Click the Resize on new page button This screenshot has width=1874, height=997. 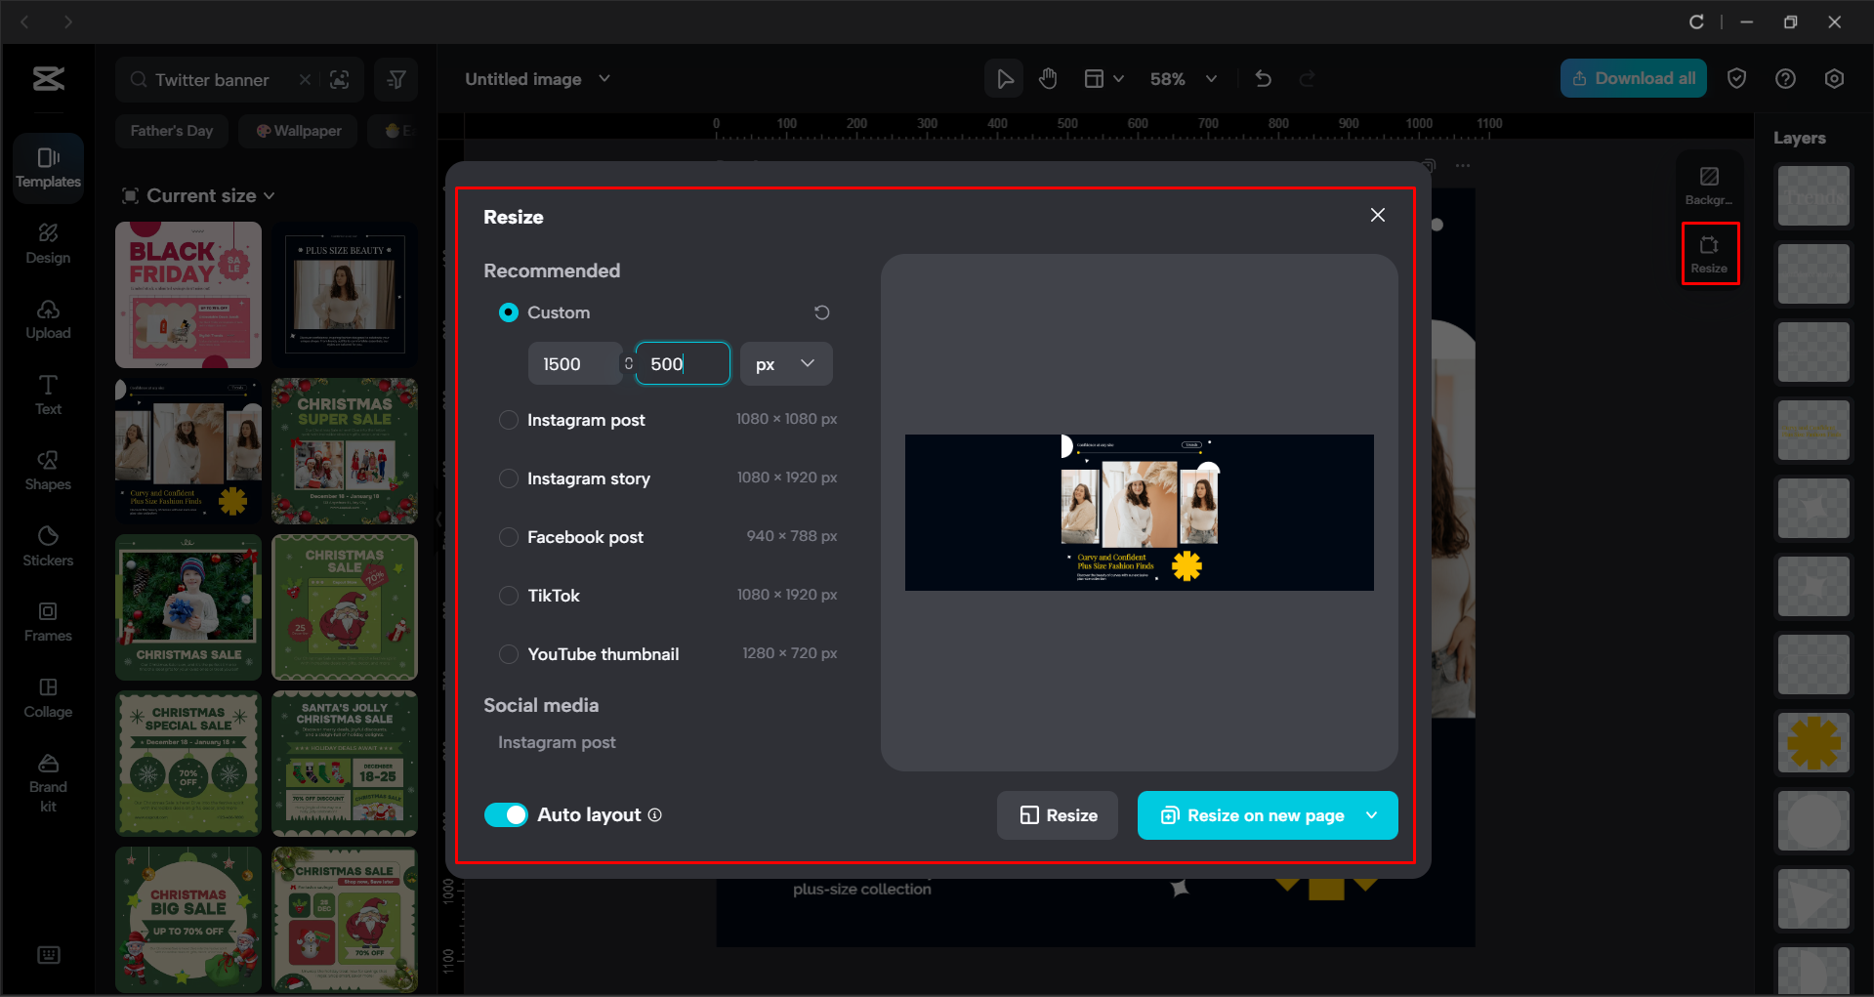tap(1254, 815)
